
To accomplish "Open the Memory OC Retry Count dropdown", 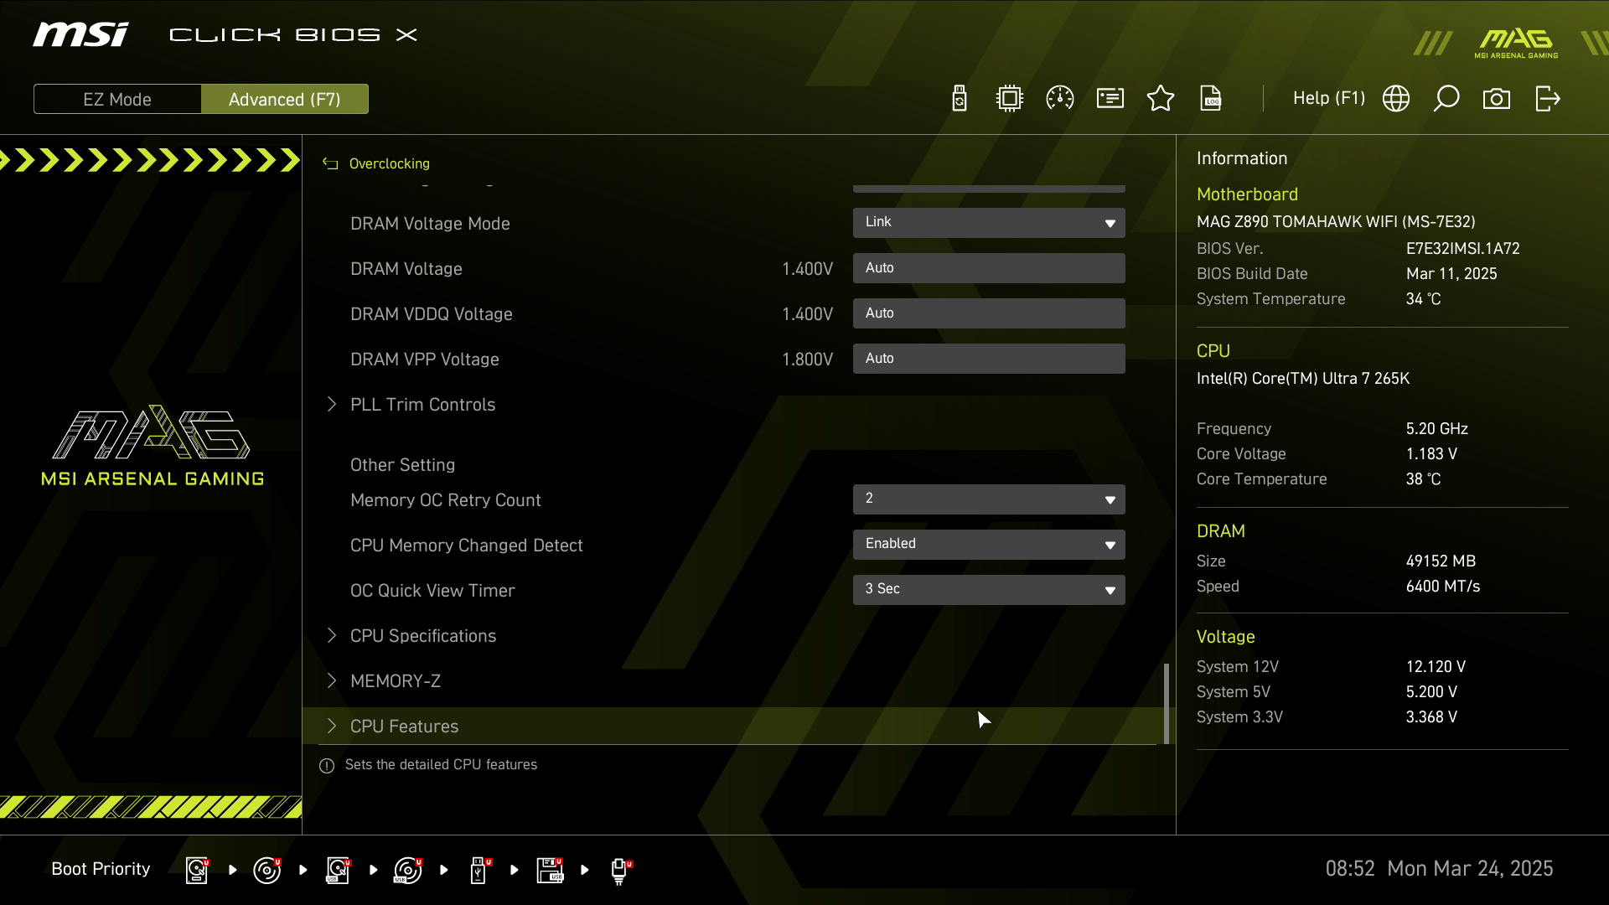I will [x=989, y=499].
